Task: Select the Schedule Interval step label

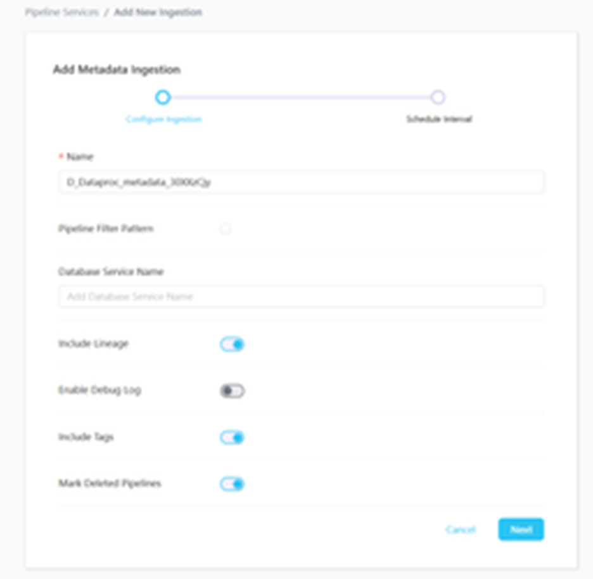Action: (x=438, y=119)
